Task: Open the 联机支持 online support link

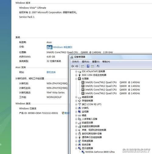Action: (51, 72)
